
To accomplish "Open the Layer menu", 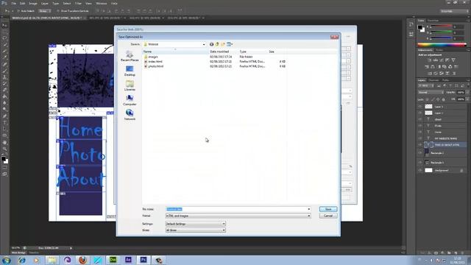I will [44, 3].
